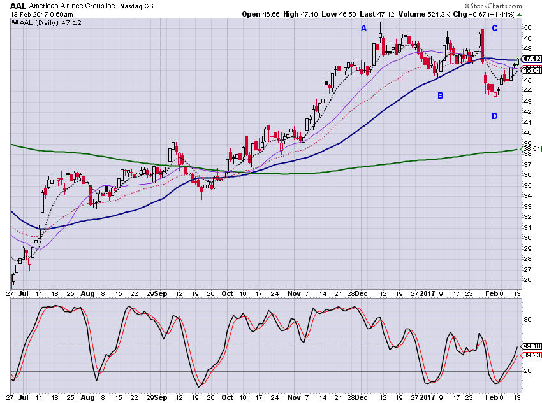The width and height of the screenshot is (542, 403).
Task: Click the 80 level label on the stochastic panel
Action: [x=527, y=320]
